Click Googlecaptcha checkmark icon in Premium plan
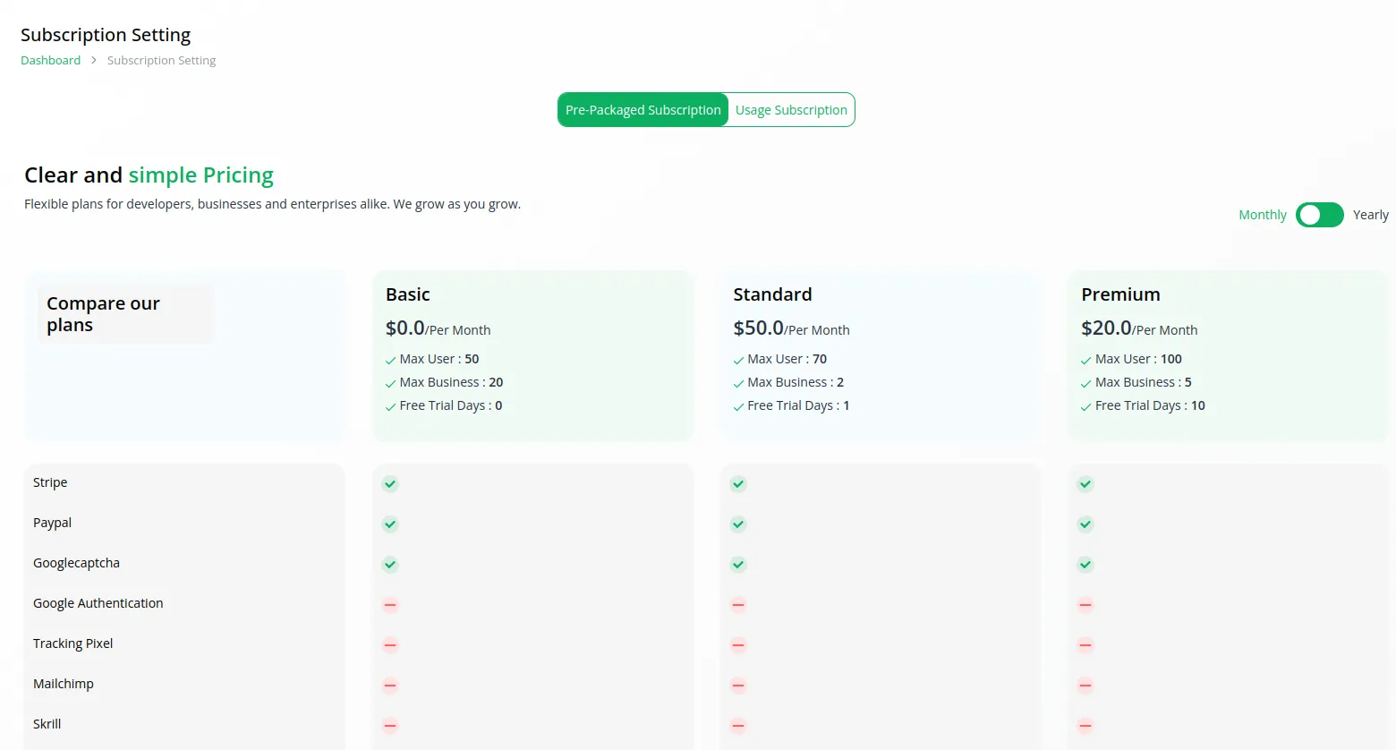Viewport: 1396px width, 750px height. coord(1085,565)
